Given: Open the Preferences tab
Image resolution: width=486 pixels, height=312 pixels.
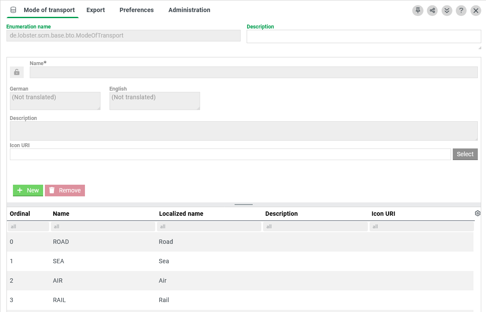Looking at the screenshot, I should 136,10.
